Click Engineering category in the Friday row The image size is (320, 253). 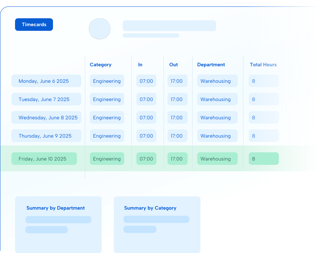click(107, 159)
